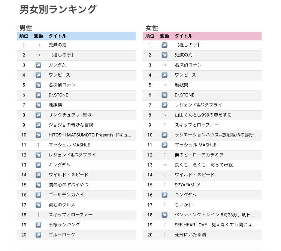
Task: Select the title 鬼滅の刃 in 男性 ranking
Action: [x=58, y=45]
